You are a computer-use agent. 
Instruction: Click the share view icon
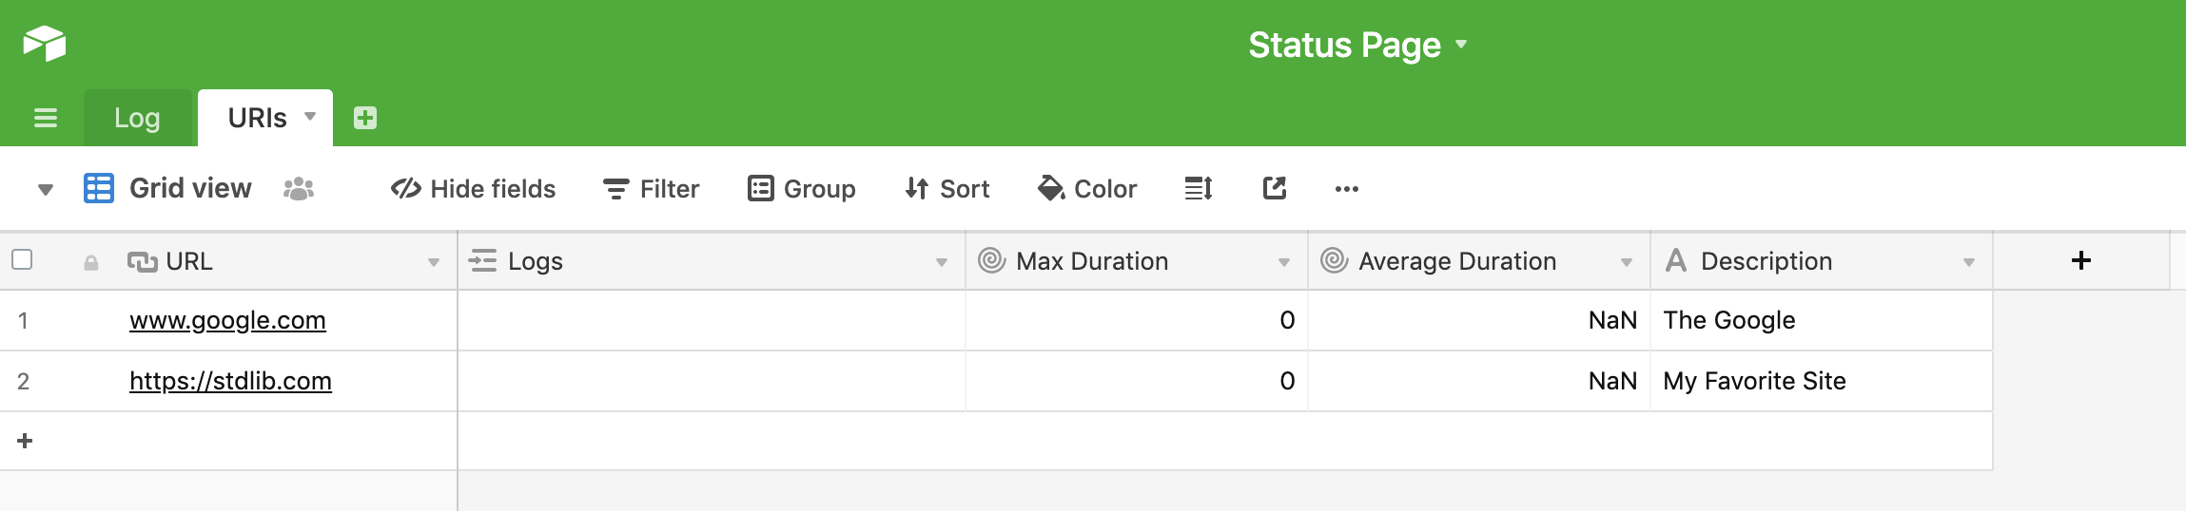1275,189
